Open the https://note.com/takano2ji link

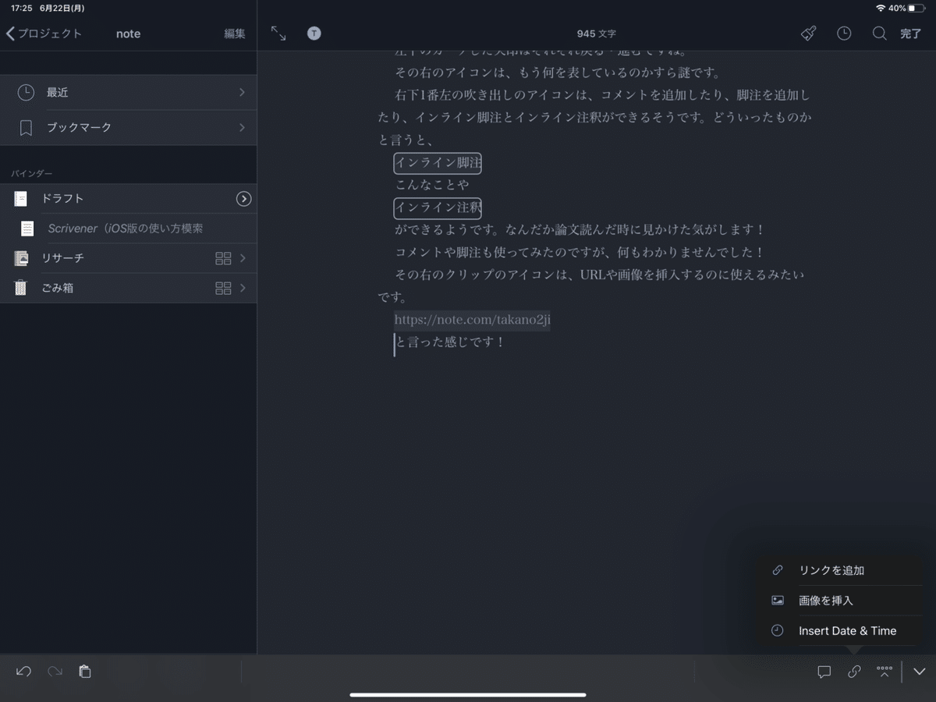tap(472, 320)
